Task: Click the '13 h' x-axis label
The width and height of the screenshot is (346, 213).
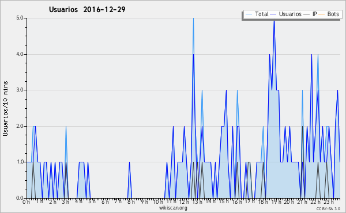Action: pos(197,202)
